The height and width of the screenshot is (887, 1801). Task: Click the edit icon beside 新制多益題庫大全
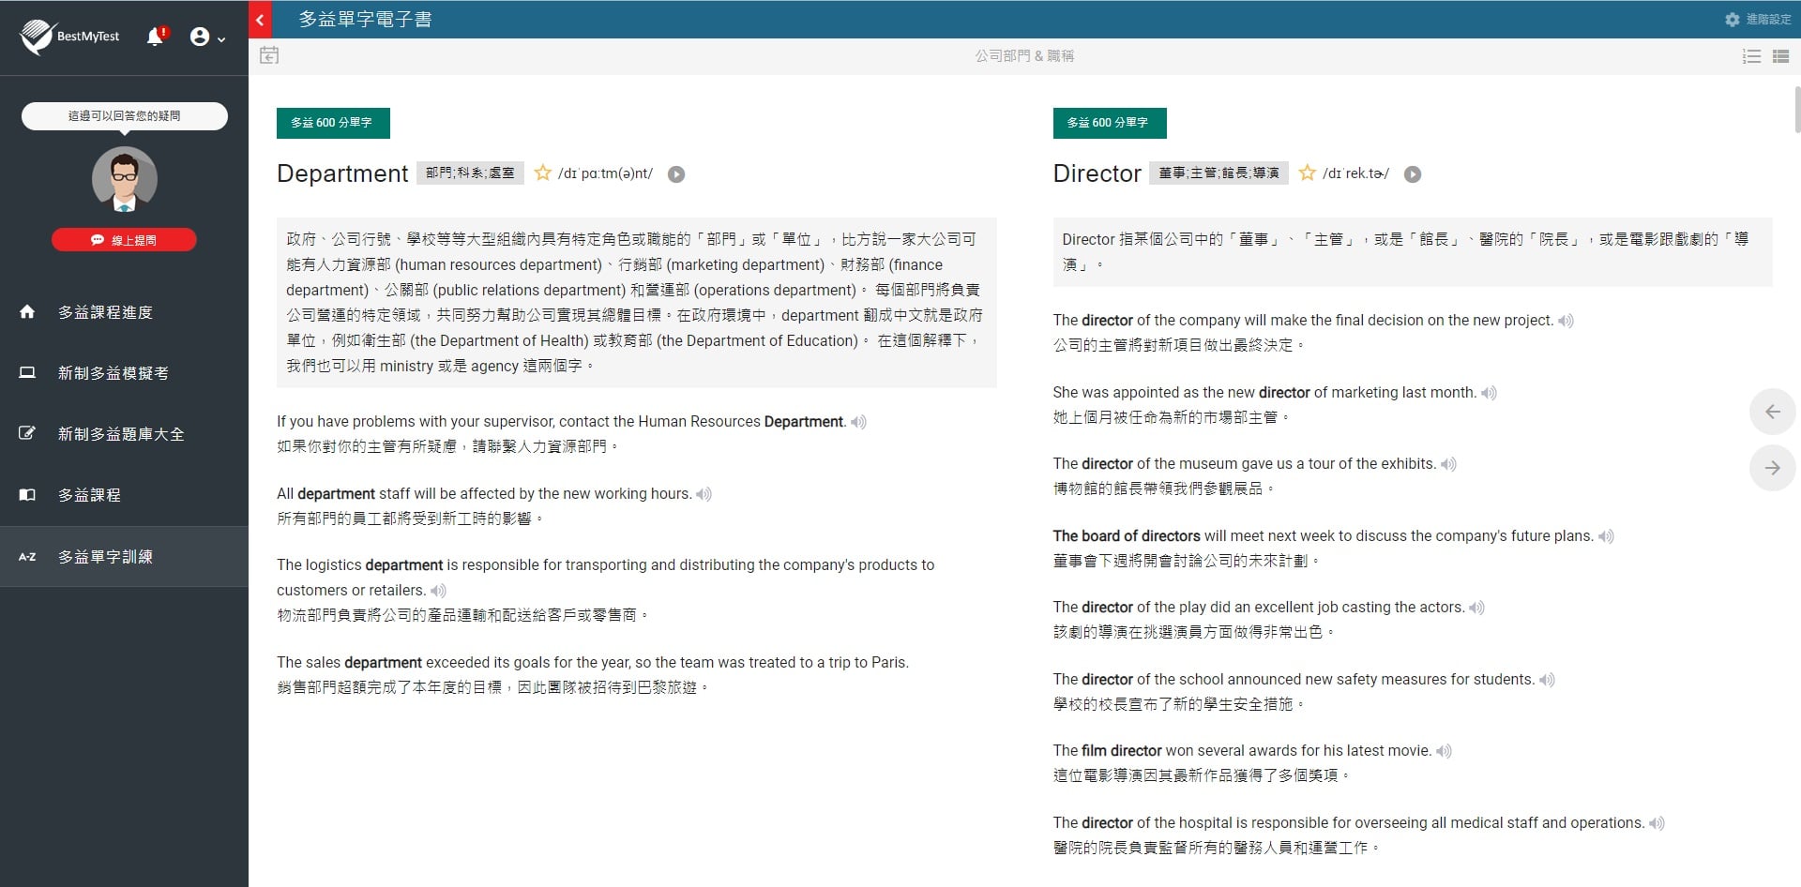pyautogui.click(x=27, y=433)
